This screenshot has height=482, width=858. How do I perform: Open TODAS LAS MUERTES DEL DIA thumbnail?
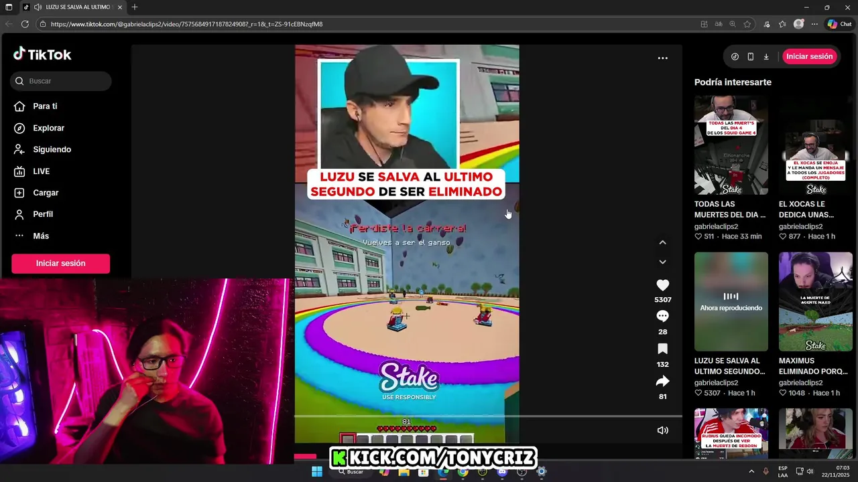click(x=731, y=145)
